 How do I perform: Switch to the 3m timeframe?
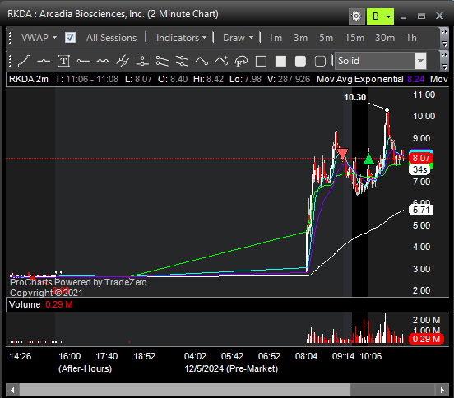pyautogui.click(x=300, y=38)
